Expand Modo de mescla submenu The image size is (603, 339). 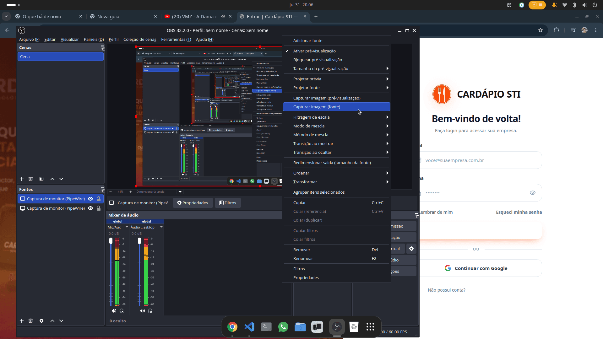click(337, 126)
